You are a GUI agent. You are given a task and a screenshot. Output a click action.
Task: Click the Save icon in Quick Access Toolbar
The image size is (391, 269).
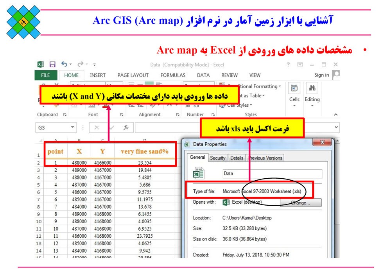click(x=52, y=65)
